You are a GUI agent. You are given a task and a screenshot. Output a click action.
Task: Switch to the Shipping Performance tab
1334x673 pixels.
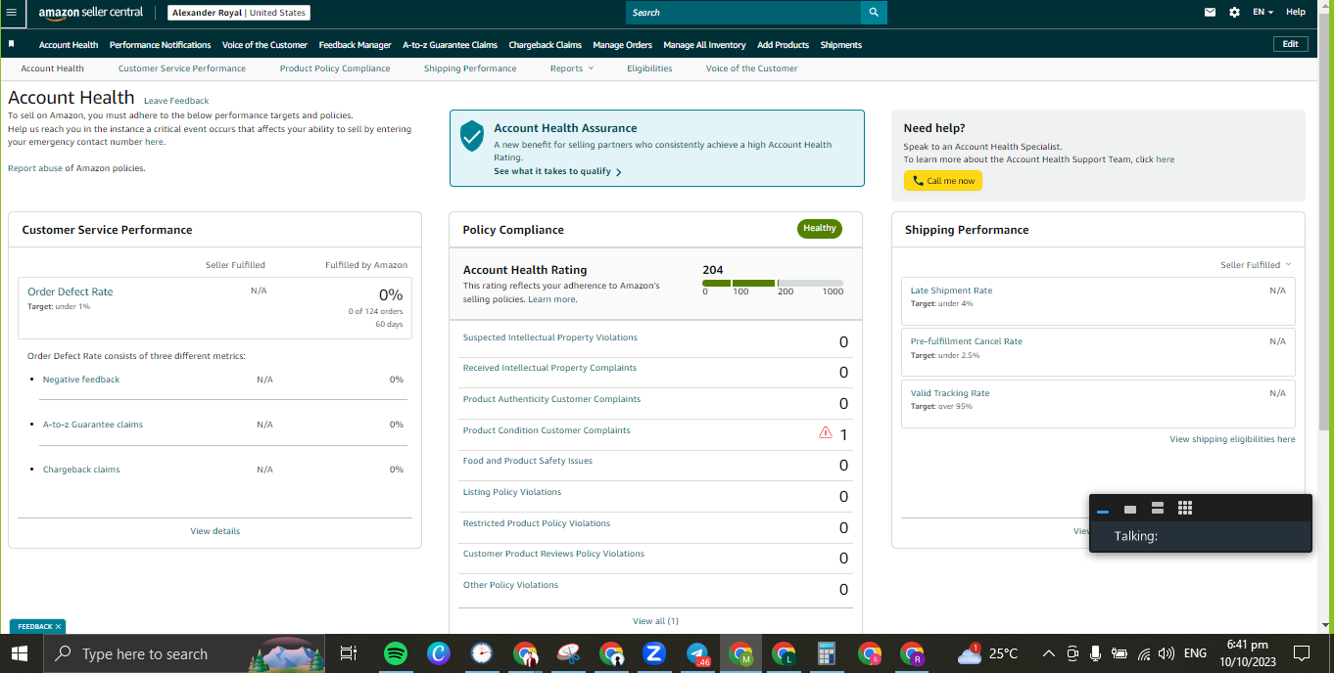[x=470, y=68]
